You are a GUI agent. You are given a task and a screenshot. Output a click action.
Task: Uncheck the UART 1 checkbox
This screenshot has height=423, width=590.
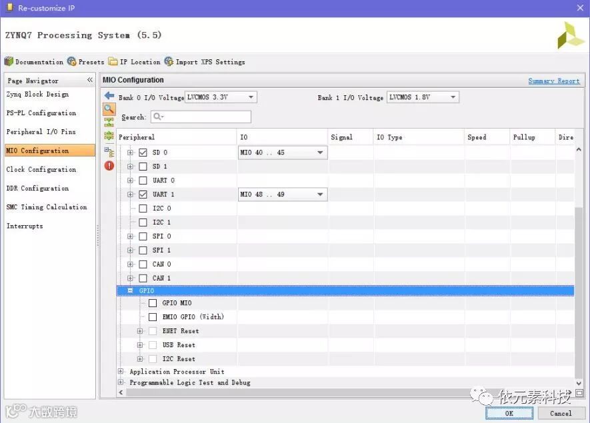[143, 195]
